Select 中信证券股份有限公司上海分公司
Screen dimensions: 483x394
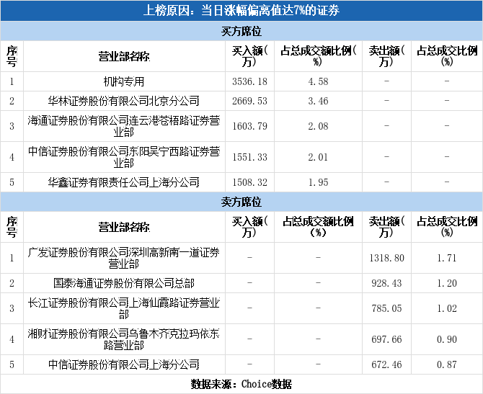(124, 364)
